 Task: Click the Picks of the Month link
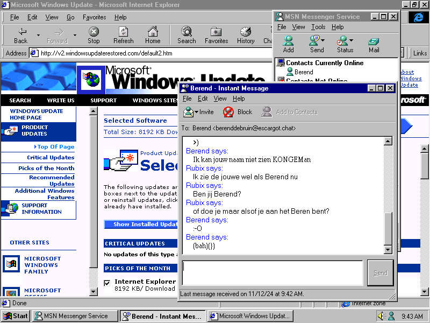tap(46, 168)
